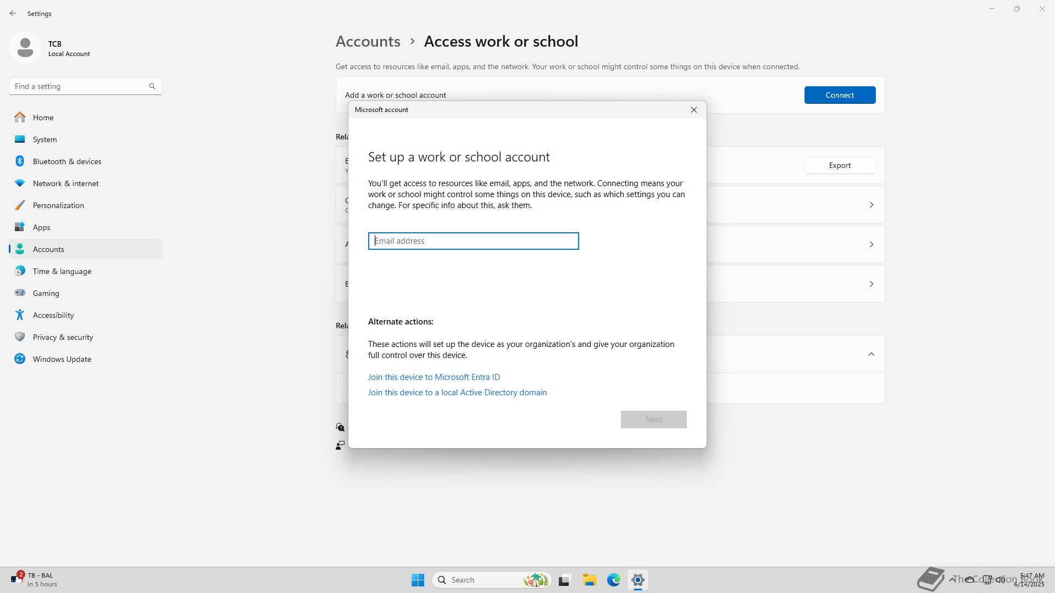The height and width of the screenshot is (593, 1055).
Task: Select Apps in the sidebar
Action: point(41,227)
